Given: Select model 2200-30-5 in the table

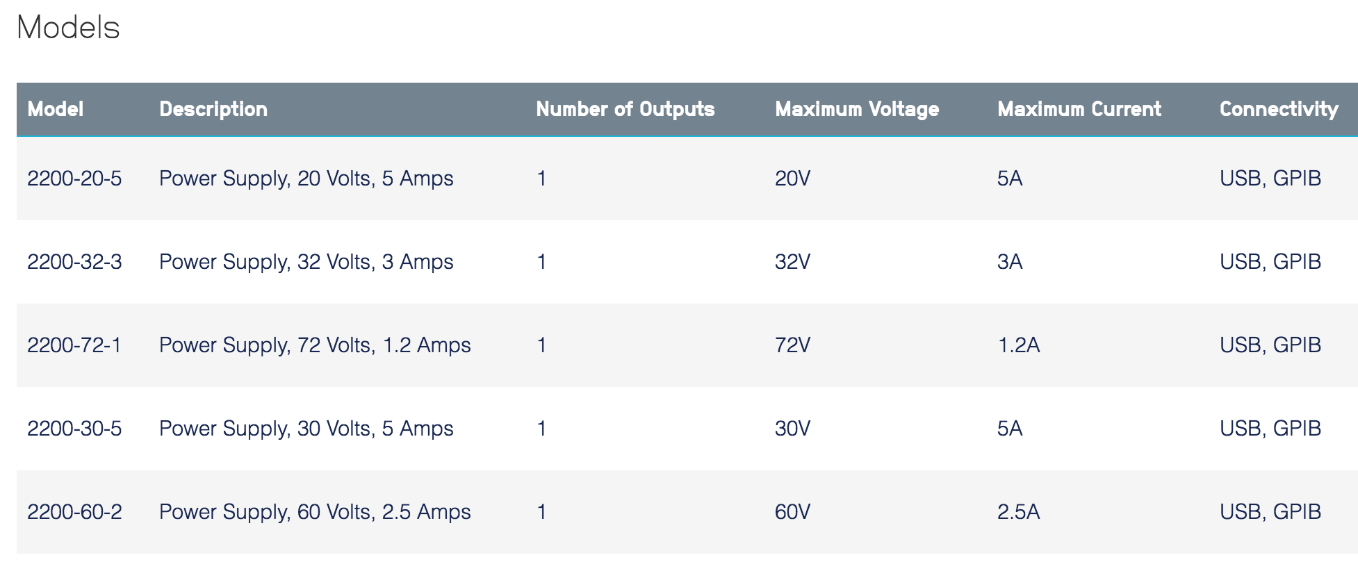Looking at the screenshot, I should 74,429.
